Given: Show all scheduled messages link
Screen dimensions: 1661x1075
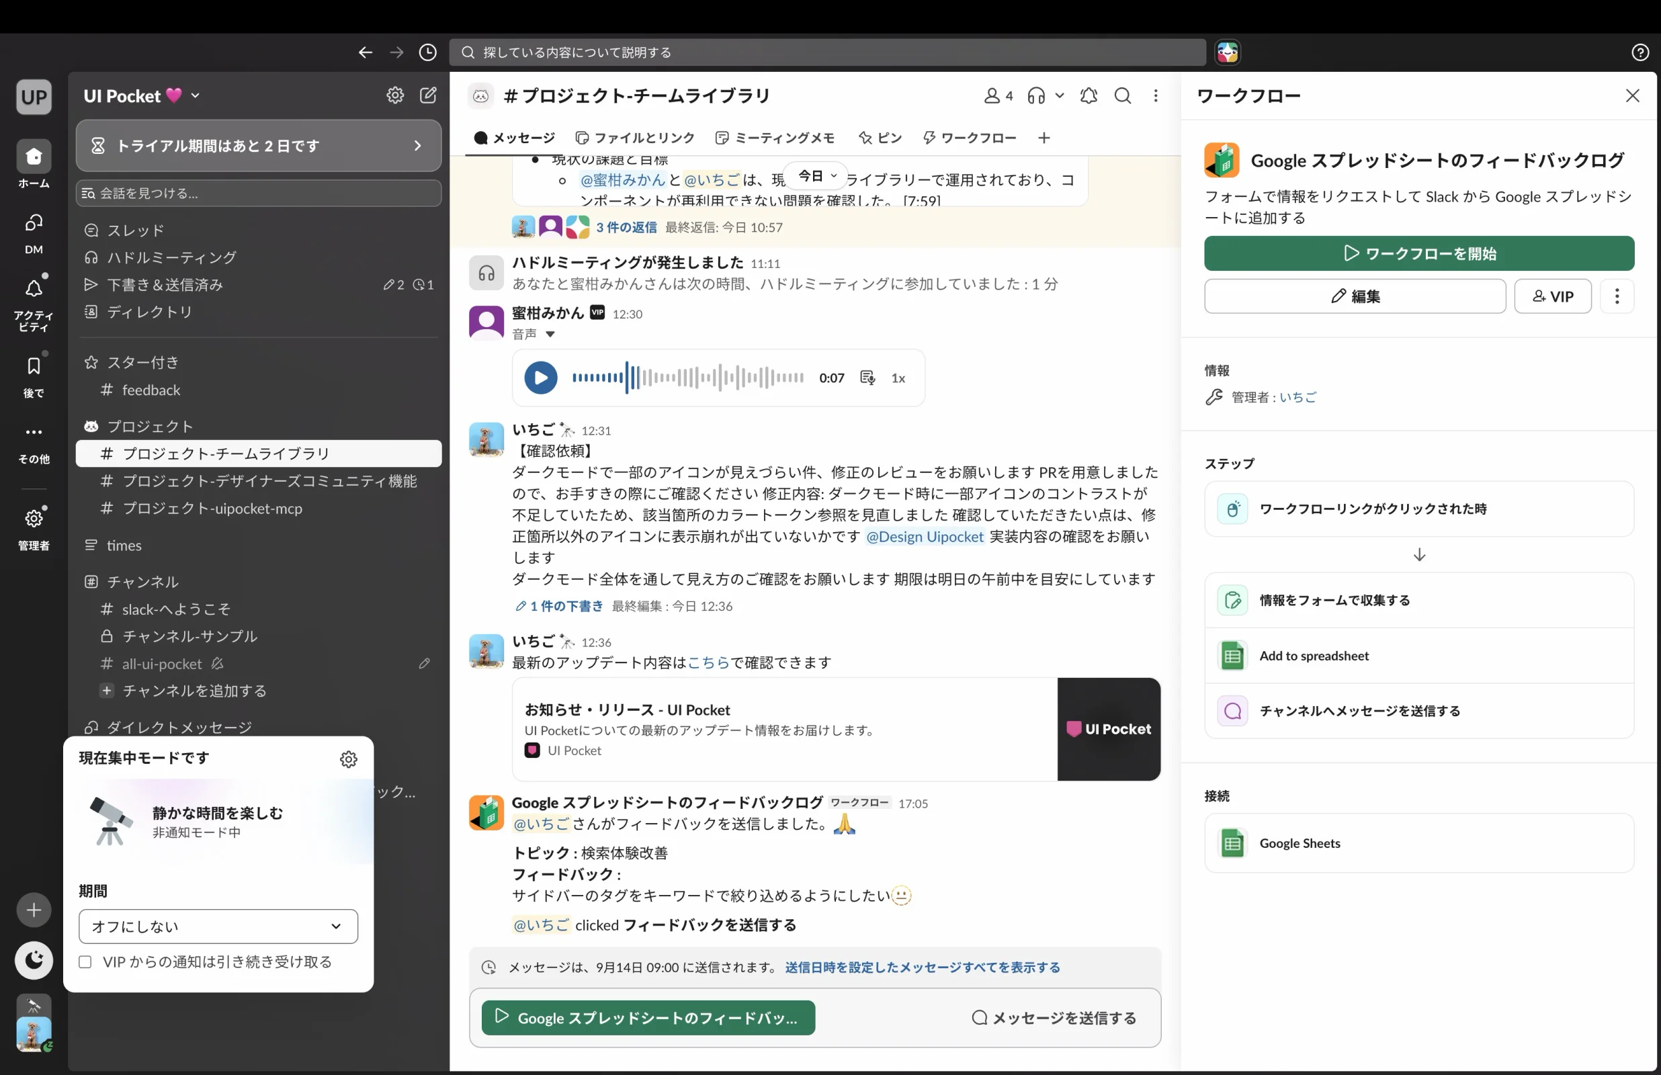Looking at the screenshot, I should click(922, 967).
